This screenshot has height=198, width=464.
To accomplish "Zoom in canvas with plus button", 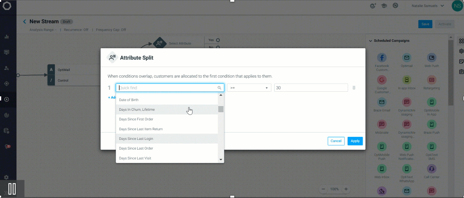I will [x=346, y=189].
